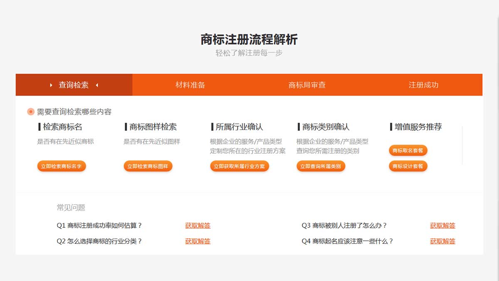This screenshot has height=281, width=499.
Task: Open 获取解答 link for Q2
Action: [198, 241]
